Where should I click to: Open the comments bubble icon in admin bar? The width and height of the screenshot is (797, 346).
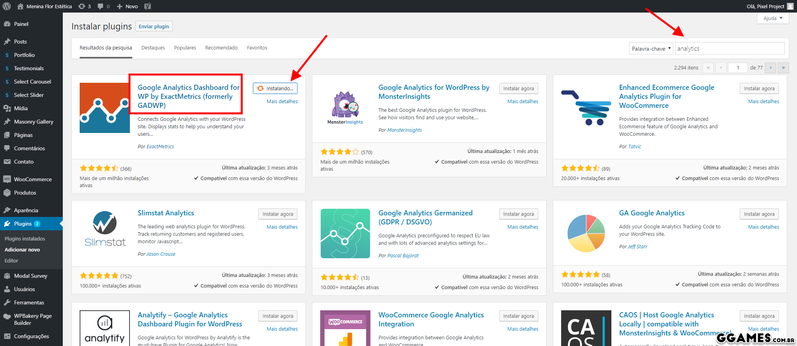[x=103, y=6]
